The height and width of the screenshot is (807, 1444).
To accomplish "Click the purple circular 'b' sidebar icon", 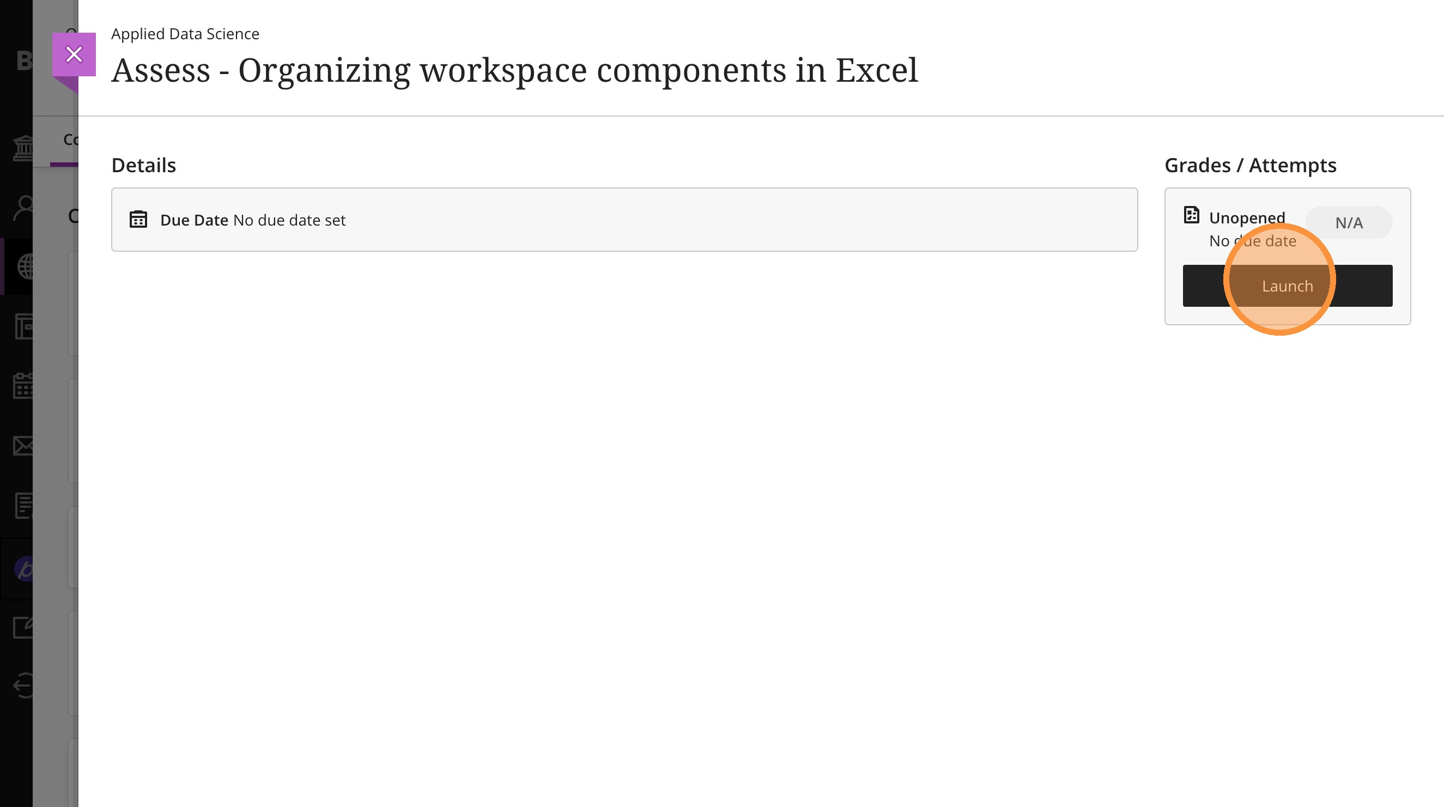I will (x=23, y=569).
